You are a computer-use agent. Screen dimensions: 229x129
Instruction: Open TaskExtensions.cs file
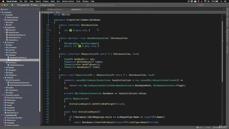coord(17,65)
